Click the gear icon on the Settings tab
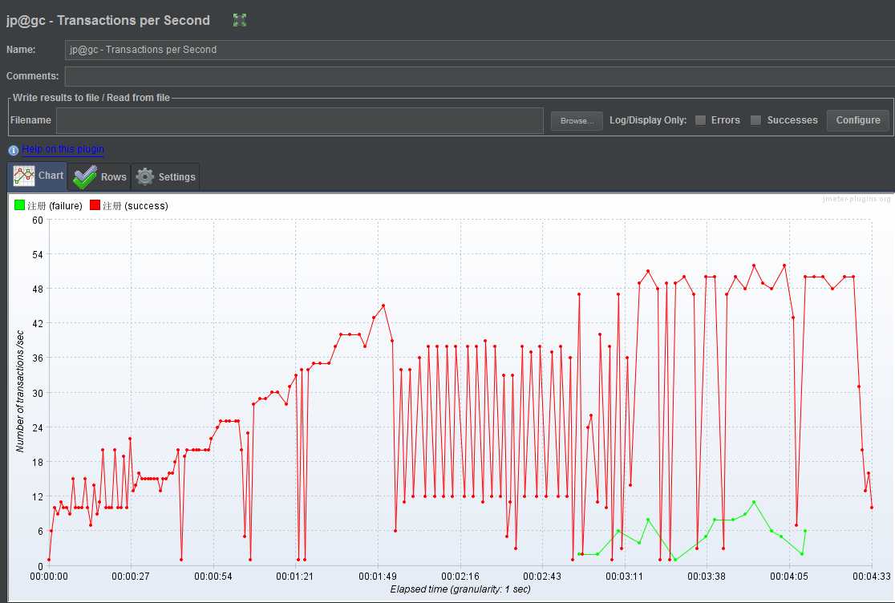The width and height of the screenshot is (895, 603). point(145,177)
